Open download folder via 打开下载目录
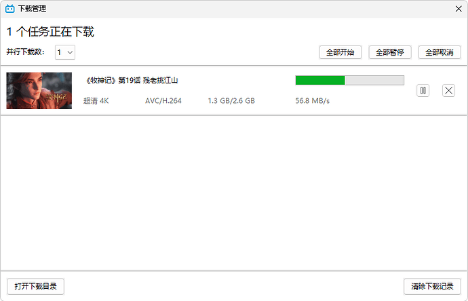Image resolution: width=468 pixels, height=301 pixels. [35, 286]
